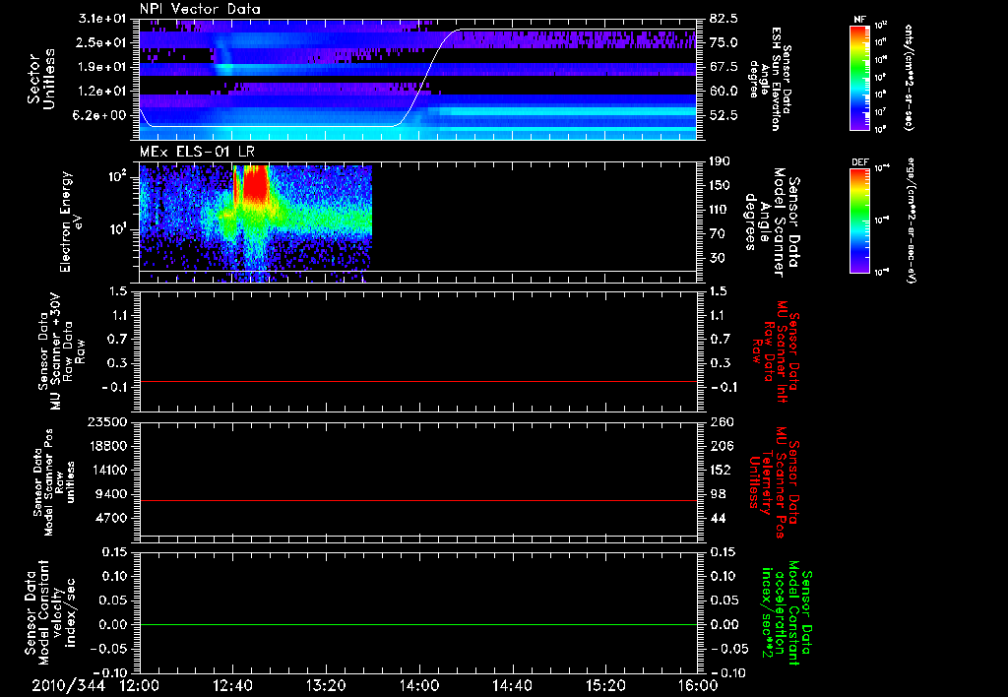
Task: Click the 67.5 sun elevation tick label
Action: click(724, 67)
